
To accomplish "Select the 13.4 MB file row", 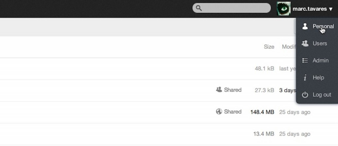I will click(132, 134).
